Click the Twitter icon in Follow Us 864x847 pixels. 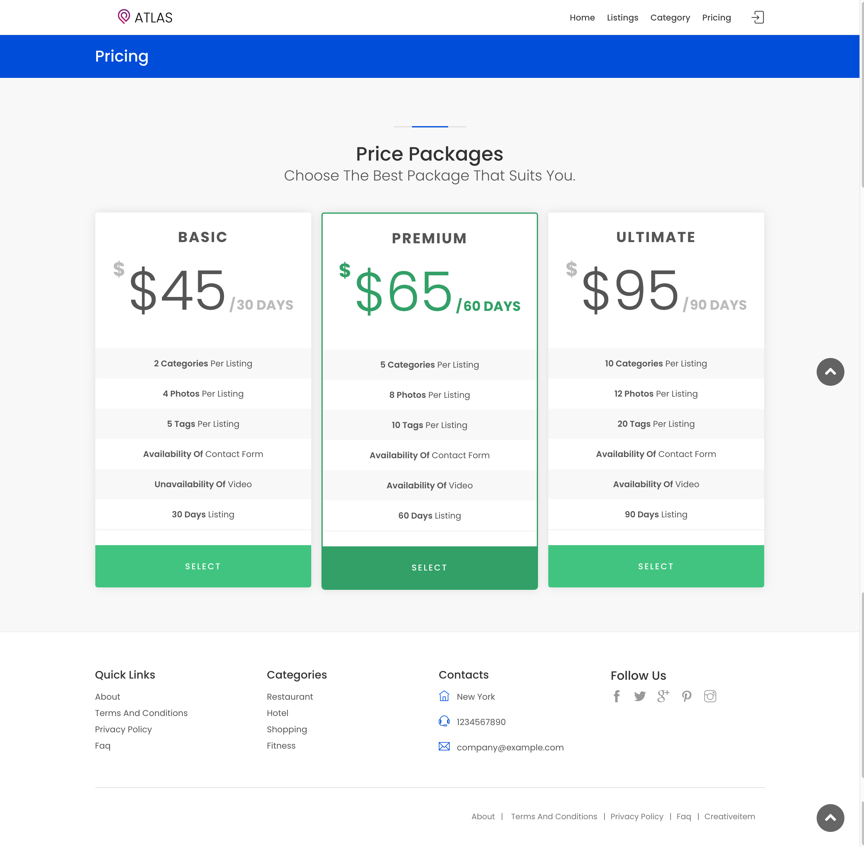tap(640, 696)
